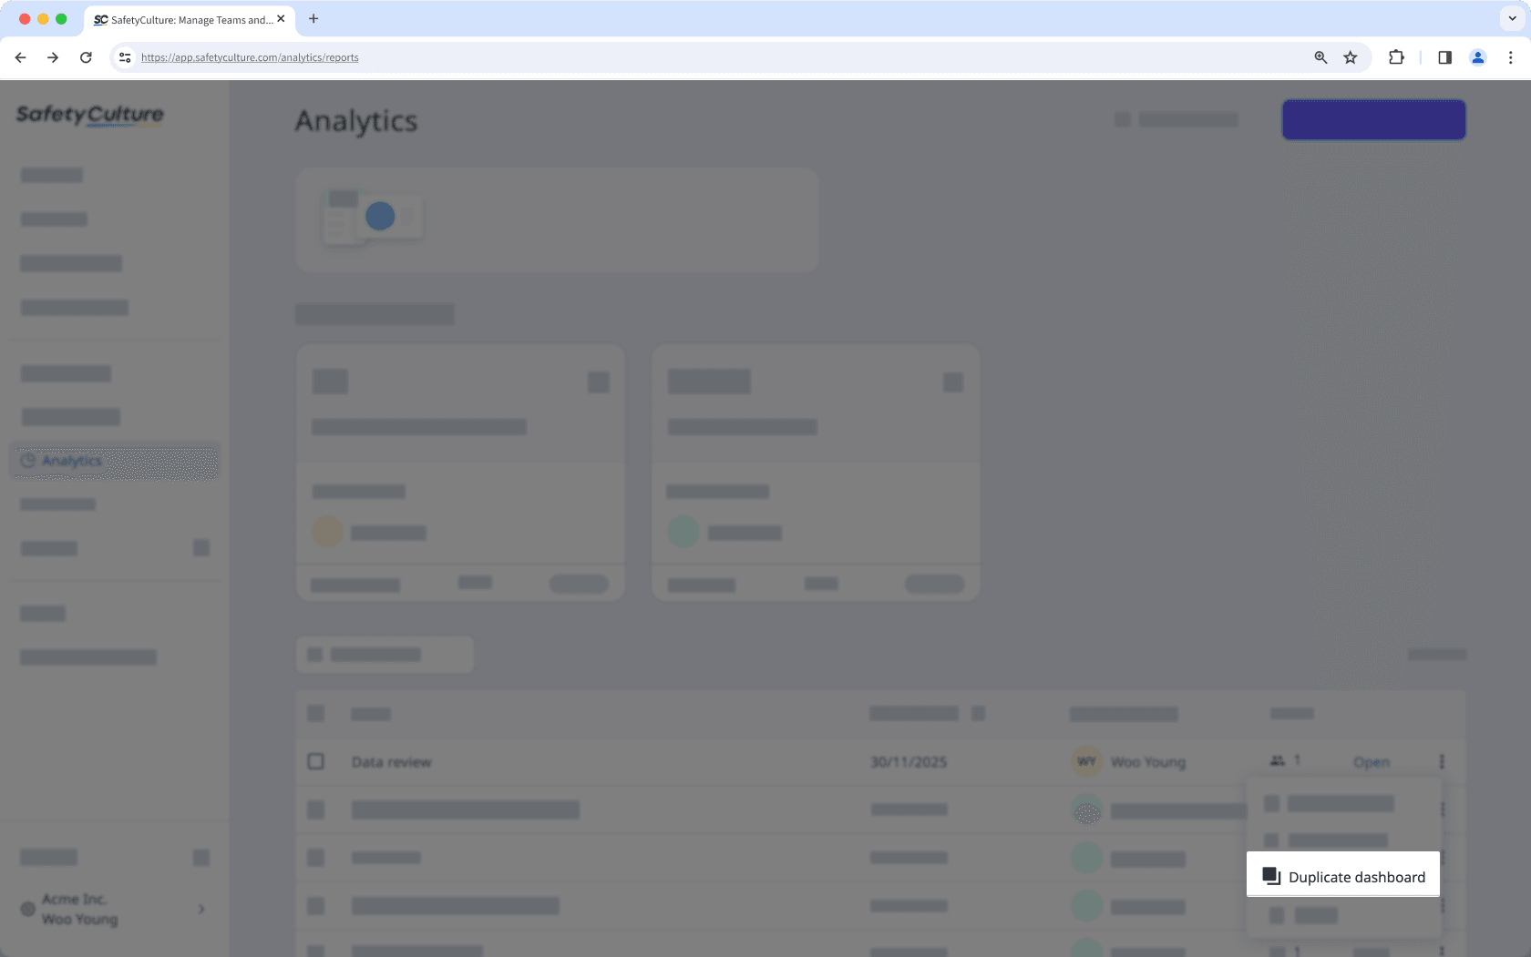Select Analytics in the sidebar
The height and width of the screenshot is (957, 1531).
(x=71, y=461)
